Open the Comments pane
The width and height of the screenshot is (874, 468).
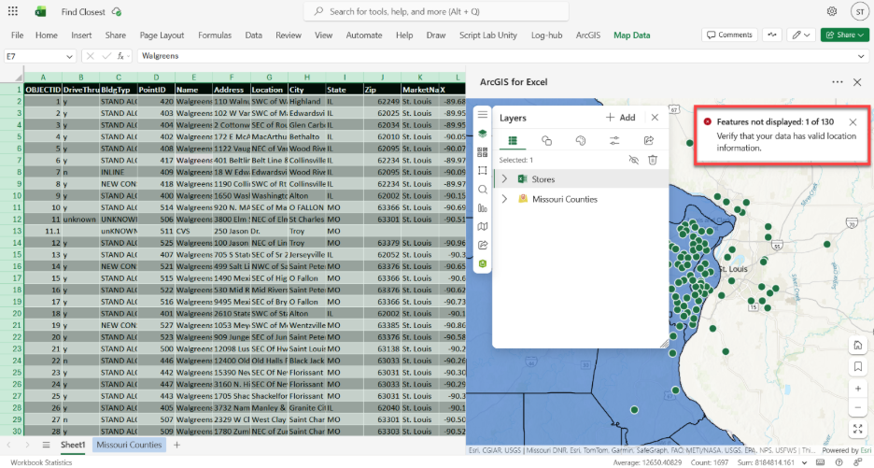click(x=729, y=35)
